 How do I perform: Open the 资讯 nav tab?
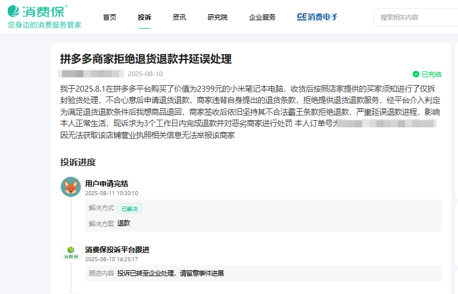click(179, 17)
